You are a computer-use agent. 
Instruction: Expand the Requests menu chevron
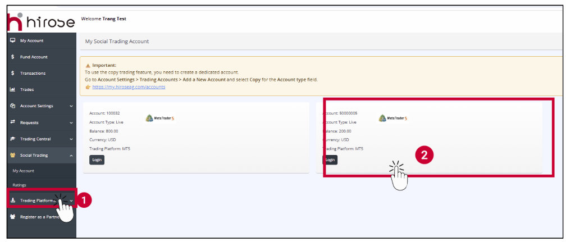pyautogui.click(x=71, y=122)
